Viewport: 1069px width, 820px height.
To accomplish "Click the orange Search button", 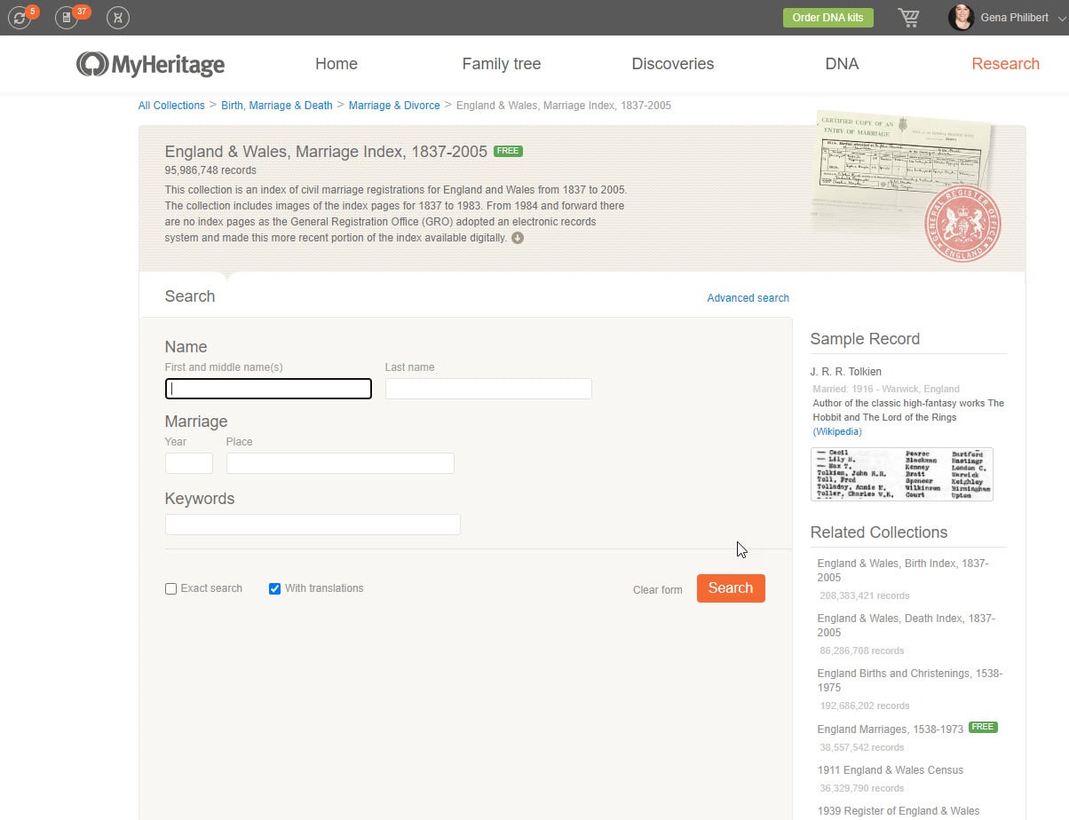I will point(731,588).
